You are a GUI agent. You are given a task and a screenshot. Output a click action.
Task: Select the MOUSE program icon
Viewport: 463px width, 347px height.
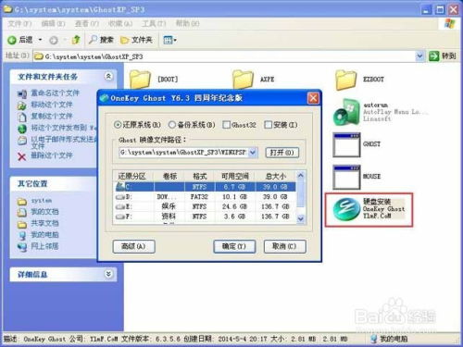click(346, 177)
